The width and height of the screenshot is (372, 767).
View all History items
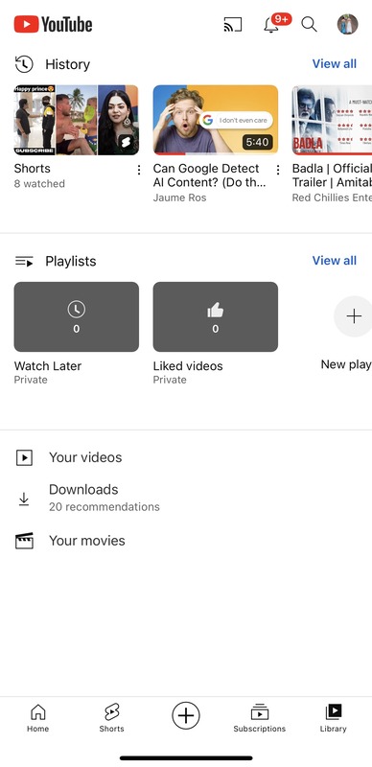(x=335, y=63)
